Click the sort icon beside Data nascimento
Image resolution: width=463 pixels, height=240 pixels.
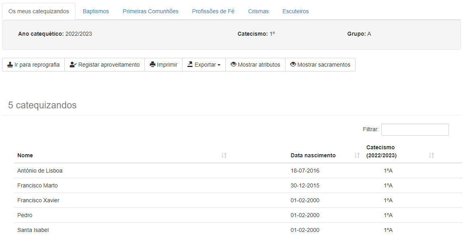(x=357, y=155)
